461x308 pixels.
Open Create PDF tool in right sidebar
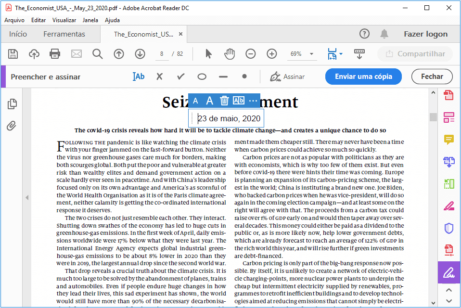click(x=448, y=95)
